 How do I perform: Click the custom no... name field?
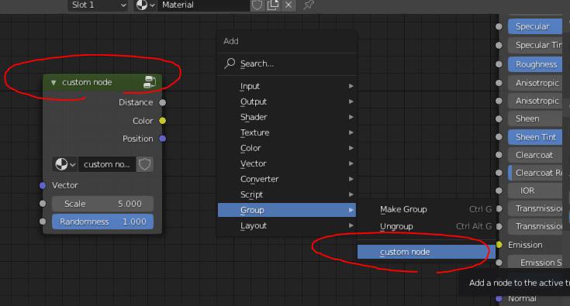click(x=107, y=164)
